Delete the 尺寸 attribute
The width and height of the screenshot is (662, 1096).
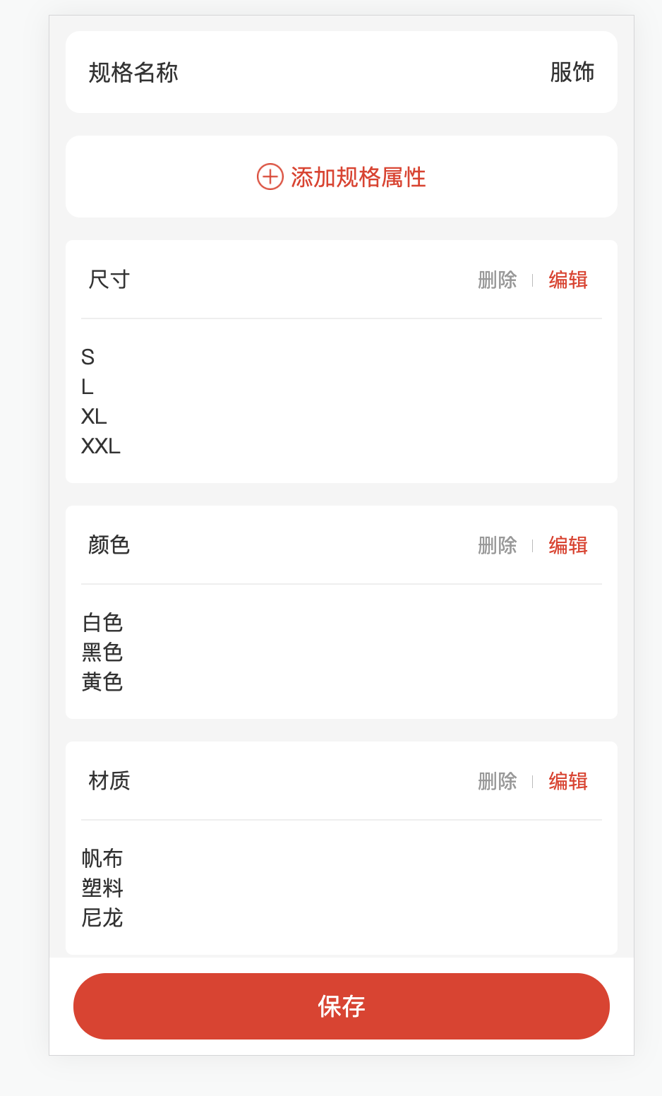pos(497,280)
